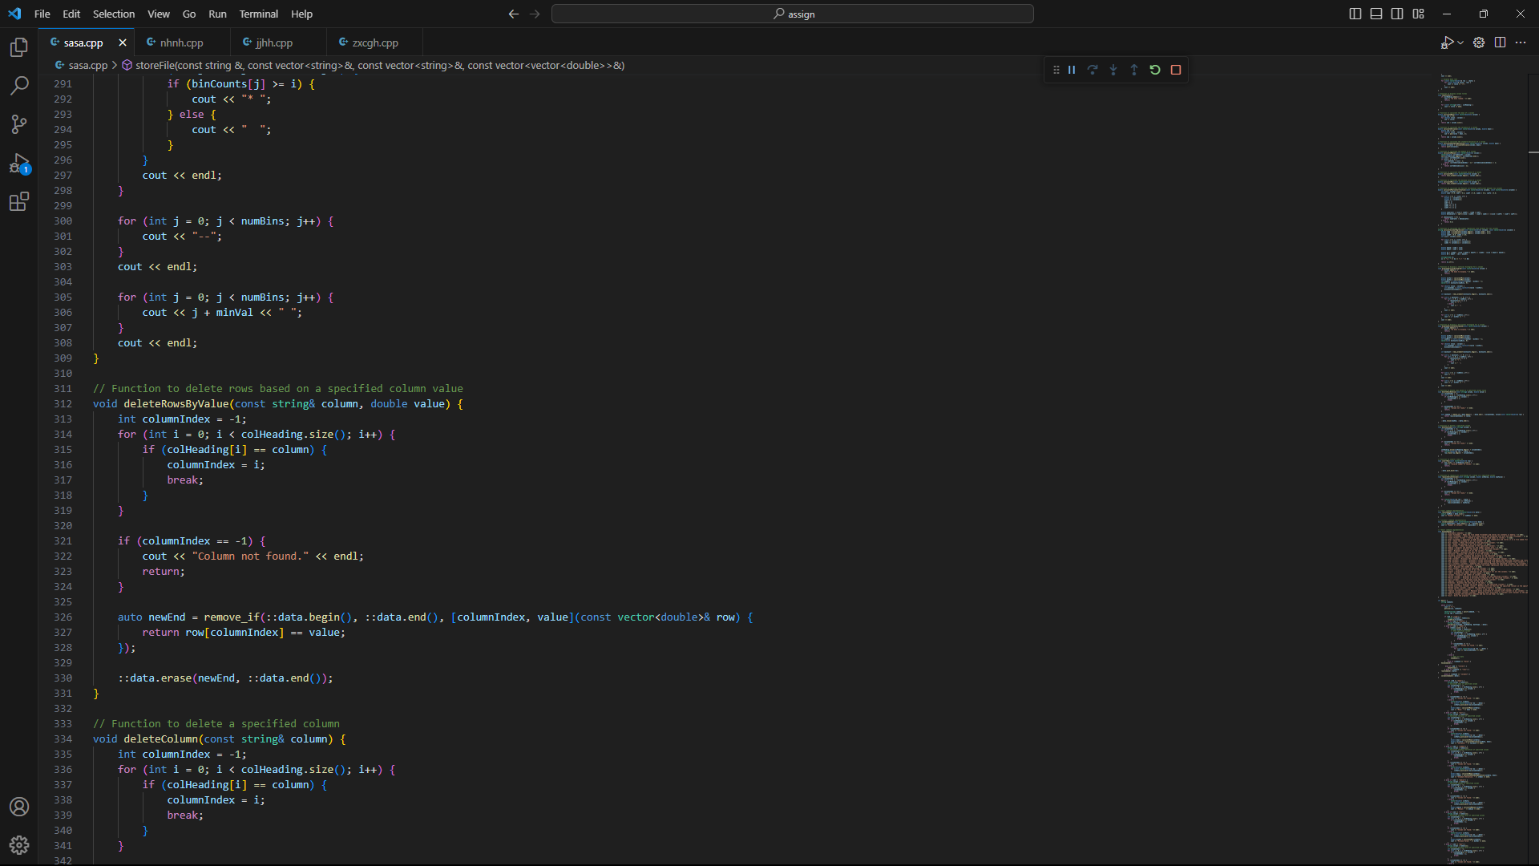Viewport: 1539px width, 866px height.
Task: Close the sasa.cpp tab
Action: point(122,42)
